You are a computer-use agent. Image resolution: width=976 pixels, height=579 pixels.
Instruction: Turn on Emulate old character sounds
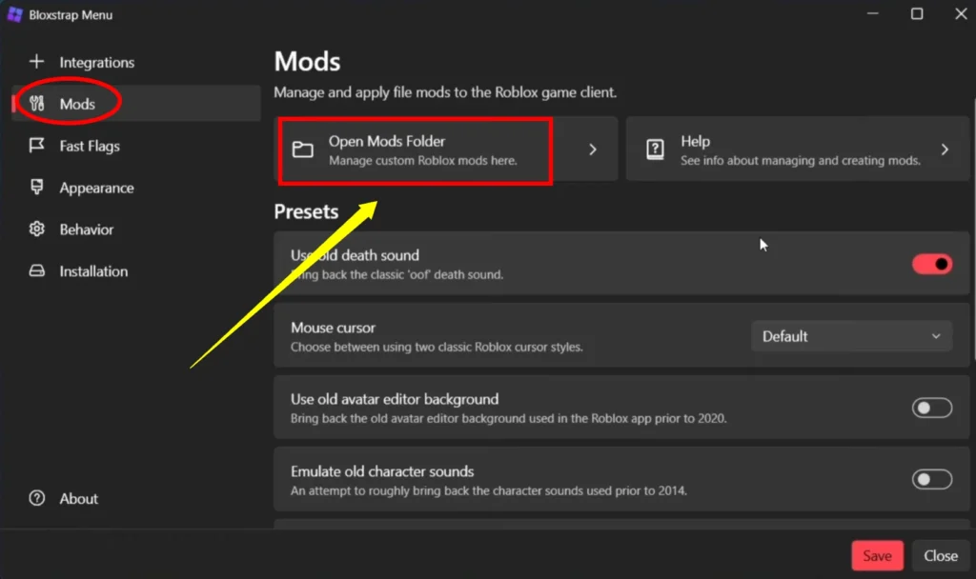[932, 479]
